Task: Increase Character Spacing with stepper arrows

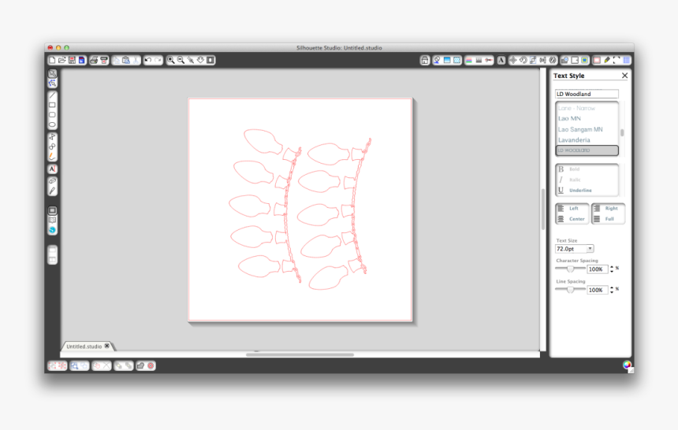Action: (x=612, y=269)
